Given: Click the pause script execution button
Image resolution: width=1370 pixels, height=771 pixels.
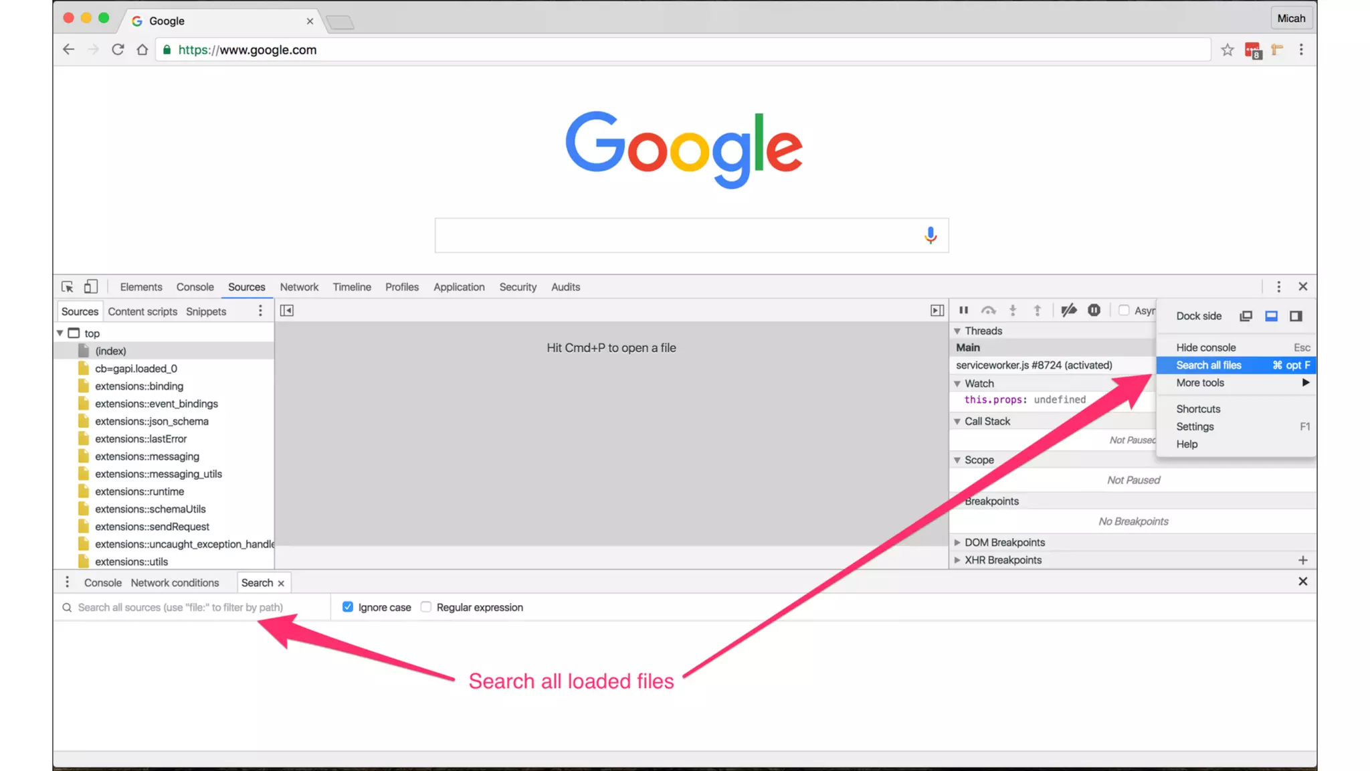Looking at the screenshot, I should 963,311.
